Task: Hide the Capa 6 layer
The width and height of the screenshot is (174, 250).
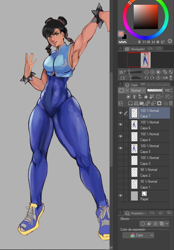Action: [121, 125]
